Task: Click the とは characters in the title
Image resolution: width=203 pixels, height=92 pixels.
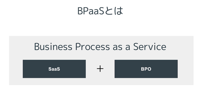Action: pyautogui.click(x=114, y=11)
